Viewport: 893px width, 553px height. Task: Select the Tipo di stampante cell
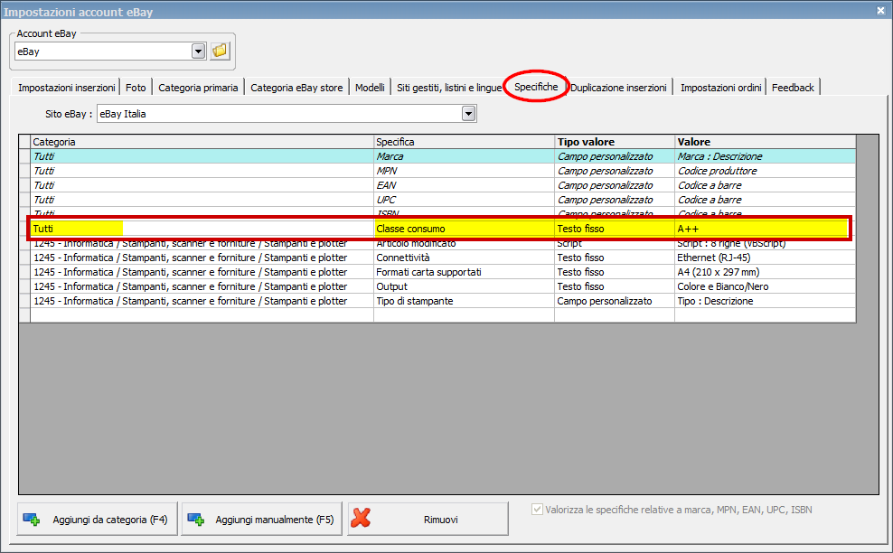tap(465, 301)
